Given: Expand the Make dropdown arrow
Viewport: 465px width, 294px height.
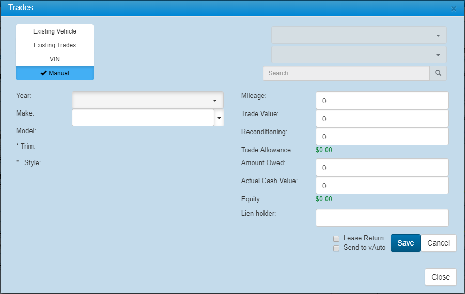Looking at the screenshot, I should click(219, 118).
